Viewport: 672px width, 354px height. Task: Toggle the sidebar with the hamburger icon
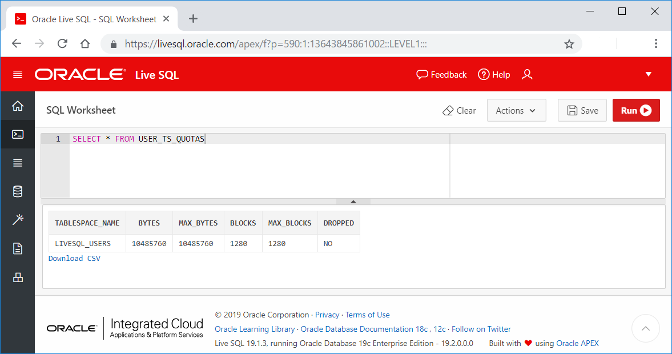(17, 74)
